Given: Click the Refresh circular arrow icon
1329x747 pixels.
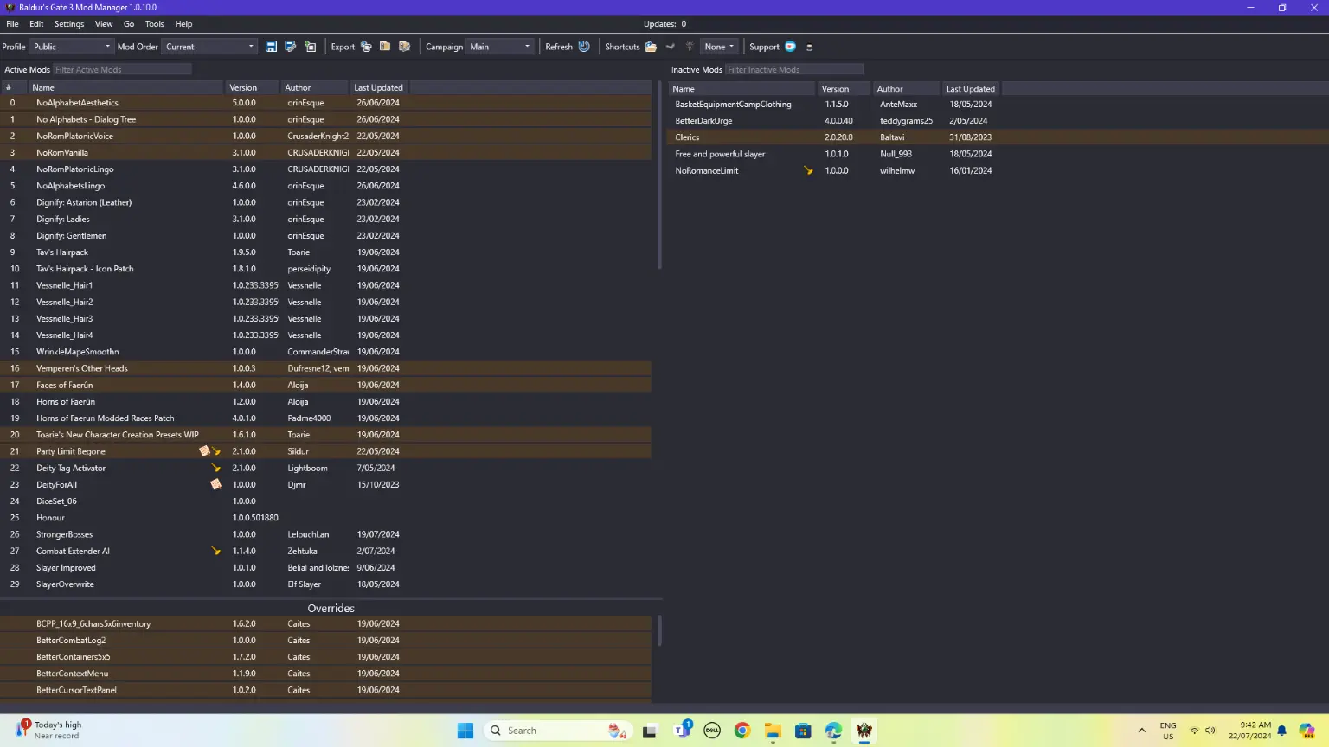Looking at the screenshot, I should click(584, 47).
